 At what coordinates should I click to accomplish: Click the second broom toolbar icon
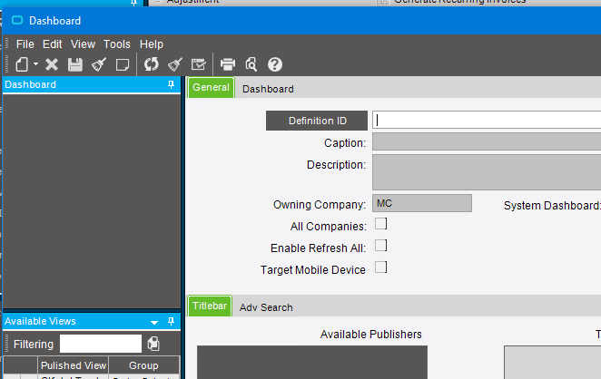(x=175, y=64)
